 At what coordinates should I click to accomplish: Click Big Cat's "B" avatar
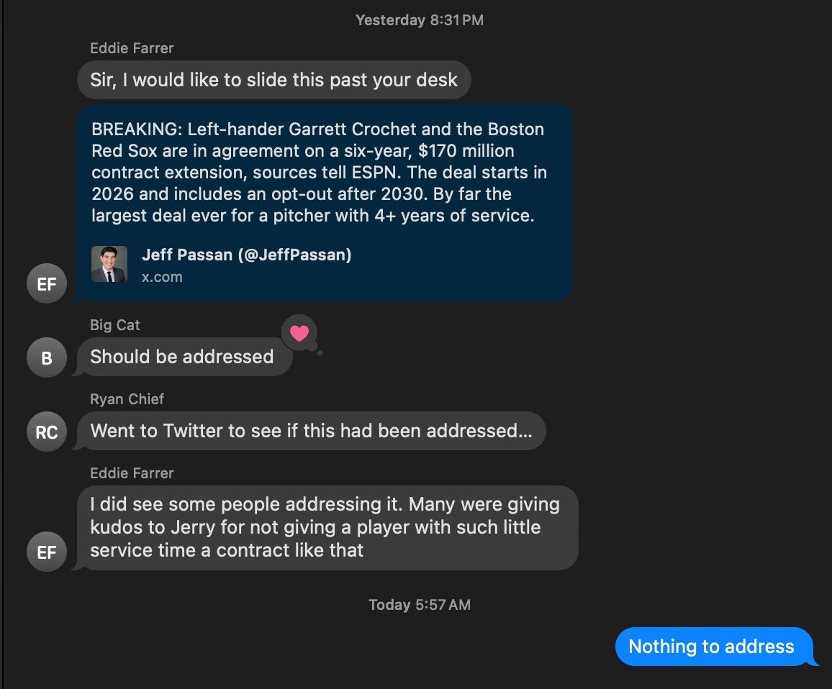47,357
